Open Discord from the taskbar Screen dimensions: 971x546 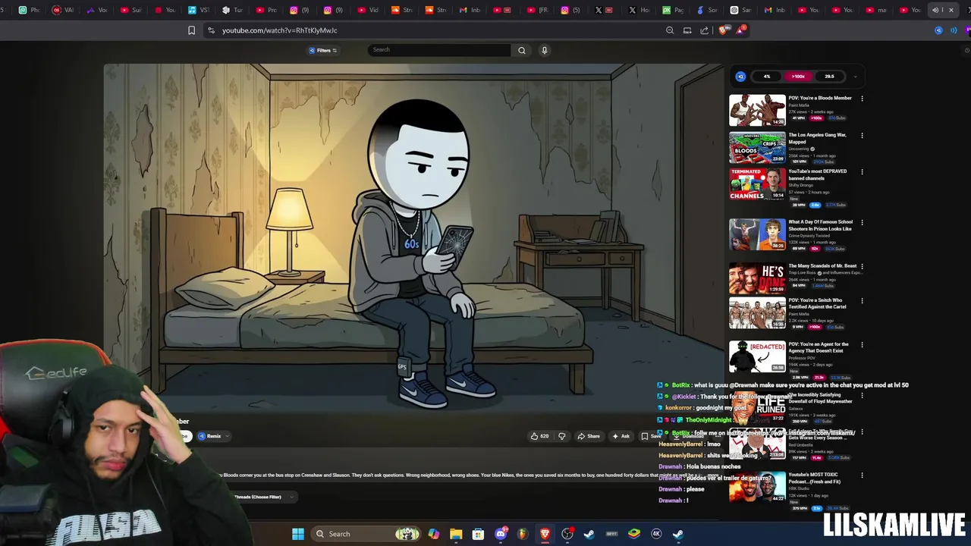[x=501, y=534]
